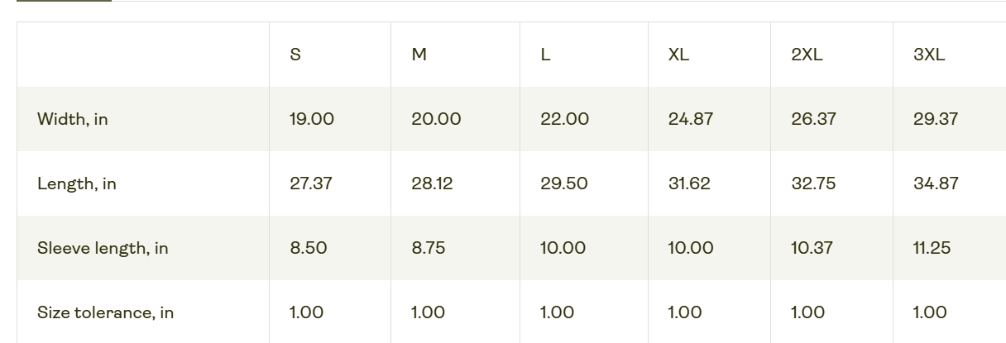Screen dimensions: 1006x343
Task: Click the "Sleeve length, in" row label
Action: click(103, 248)
